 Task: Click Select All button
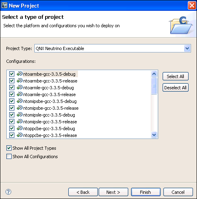click(x=175, y=76)
